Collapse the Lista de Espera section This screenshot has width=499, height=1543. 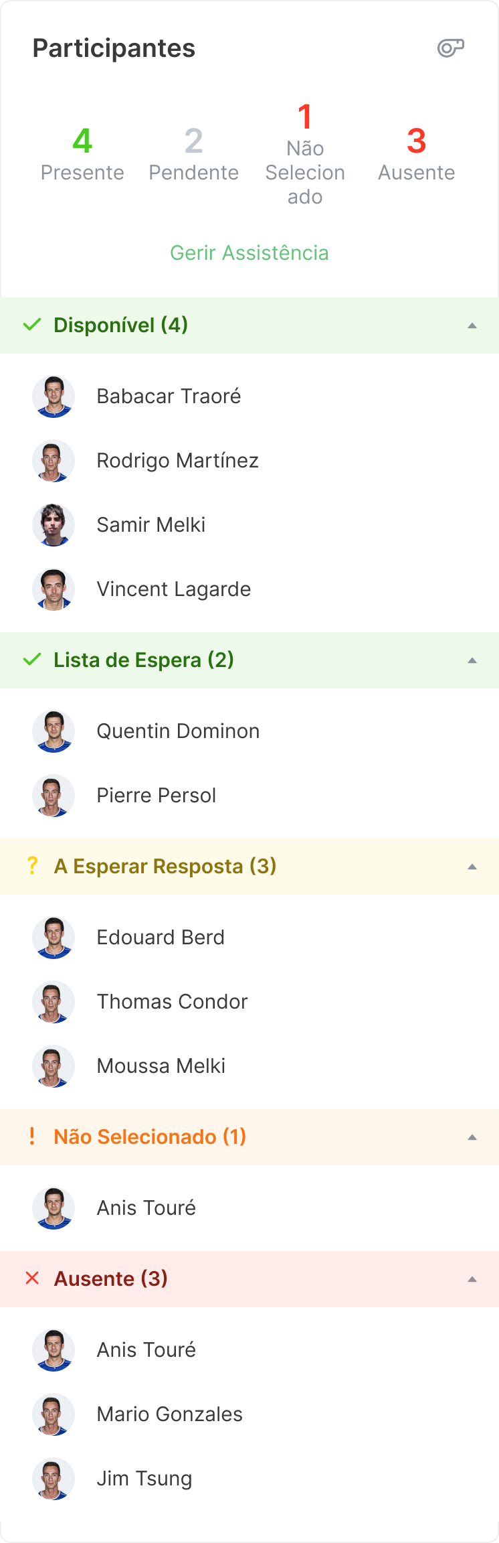pos(472,660)
